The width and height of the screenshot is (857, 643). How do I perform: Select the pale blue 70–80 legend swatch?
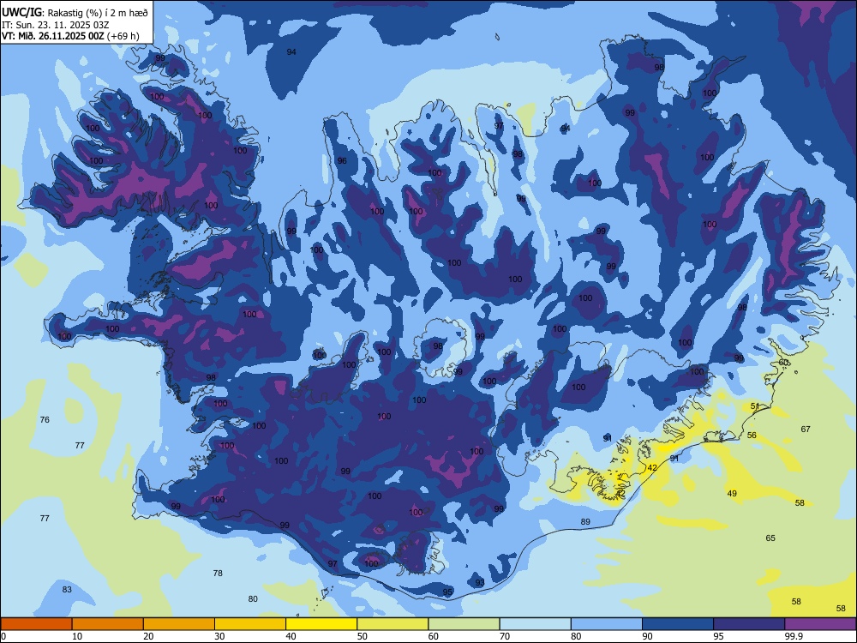click(536, 624)
